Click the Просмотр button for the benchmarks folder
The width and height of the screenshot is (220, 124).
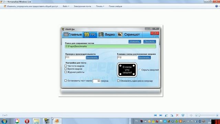[150, 41]
